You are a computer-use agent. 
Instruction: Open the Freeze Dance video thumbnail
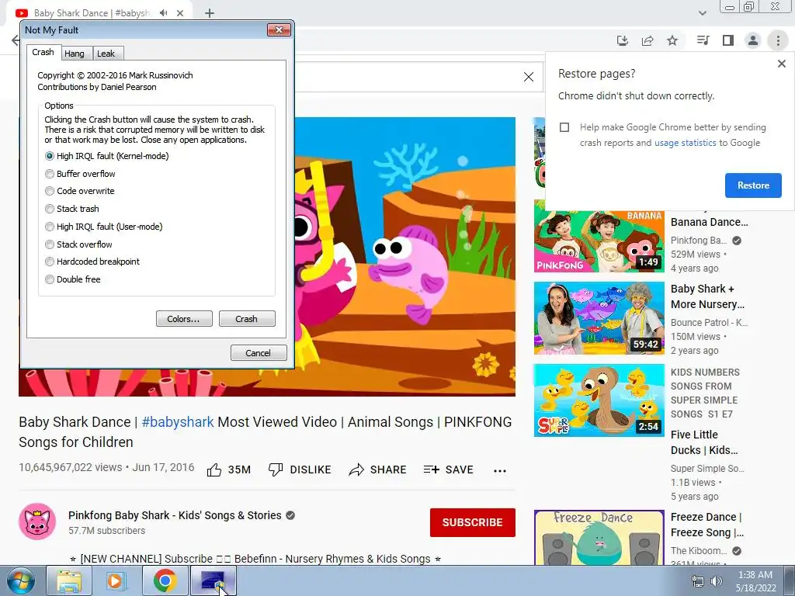599,538
